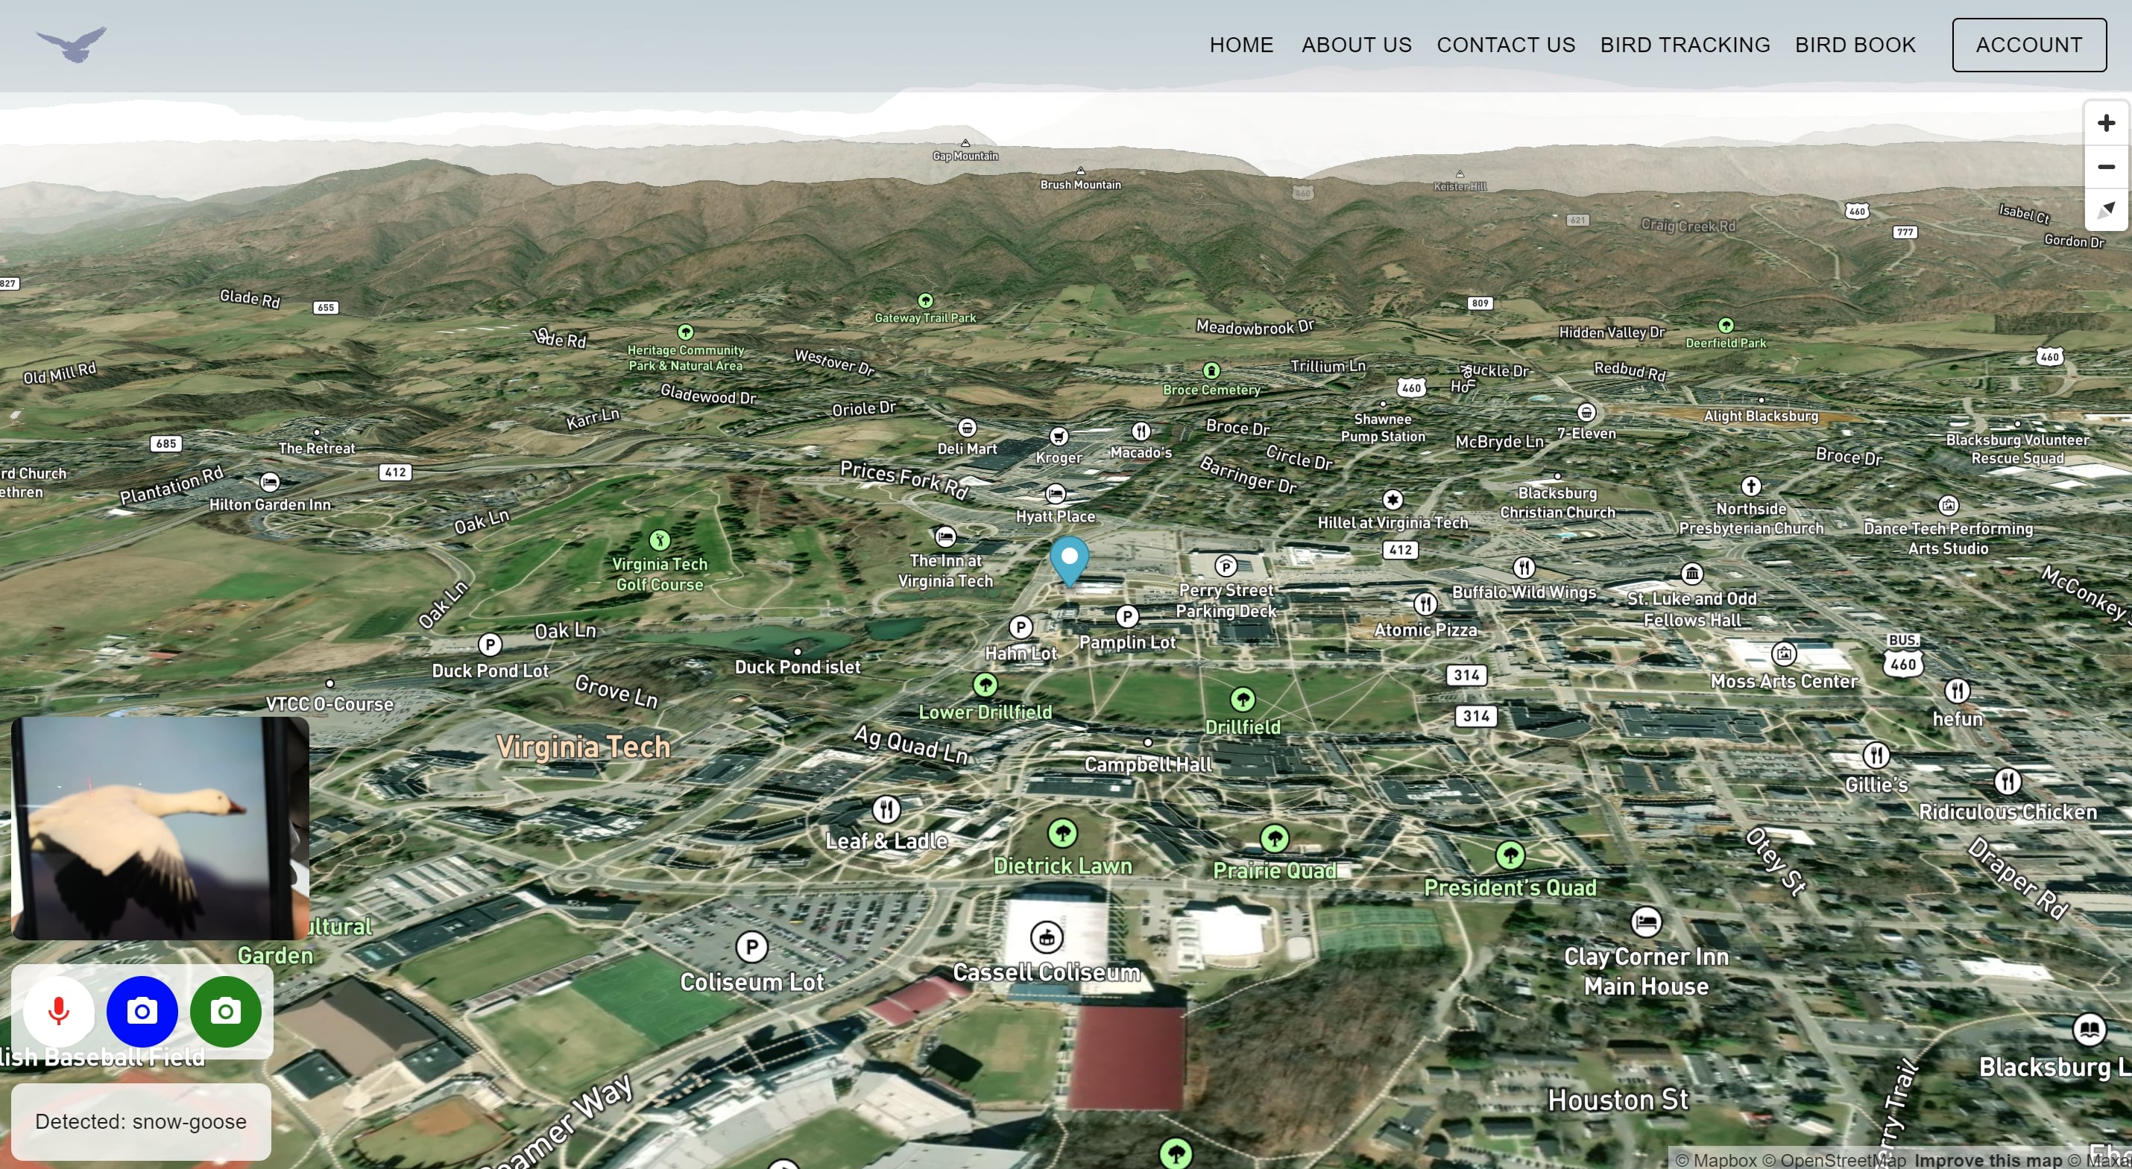Image resolution: width=2132 pixels, height=1169 pixels.
Task: Click the Improve this map link
Action: (1987, 1160)
